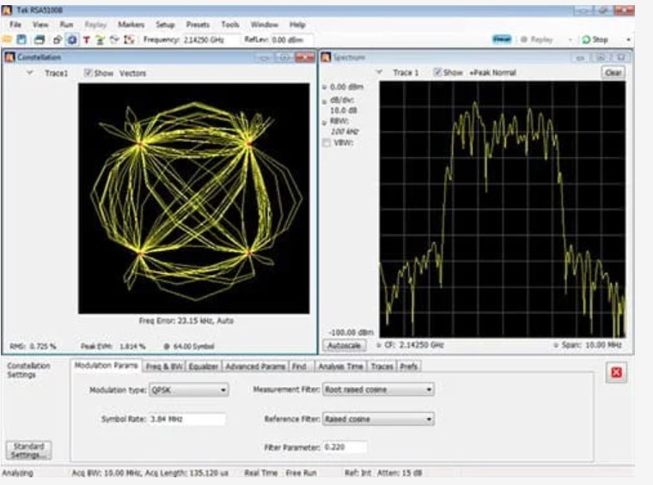
Task: Click the blue settings gear toolbar icon
Action: point(71,39)
